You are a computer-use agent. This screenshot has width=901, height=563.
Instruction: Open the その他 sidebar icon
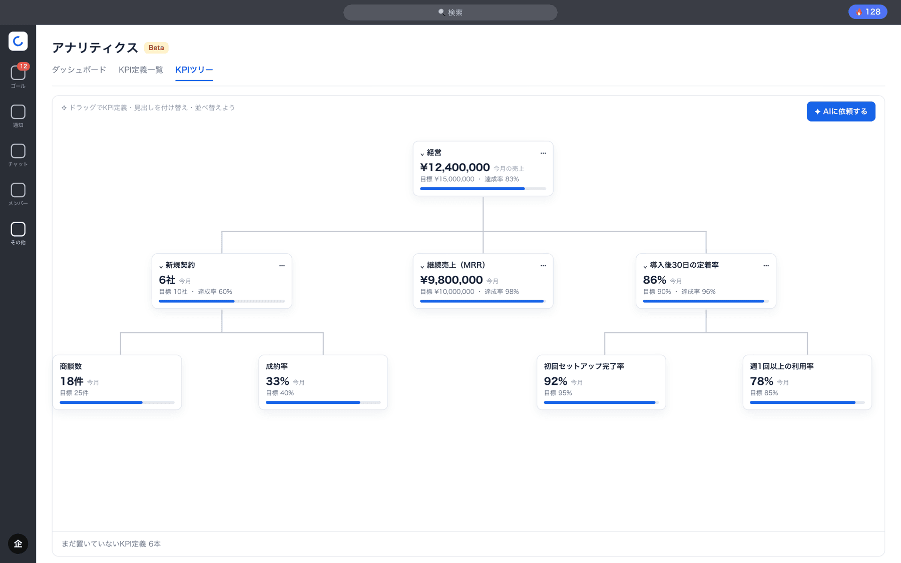tap(18, 233)
